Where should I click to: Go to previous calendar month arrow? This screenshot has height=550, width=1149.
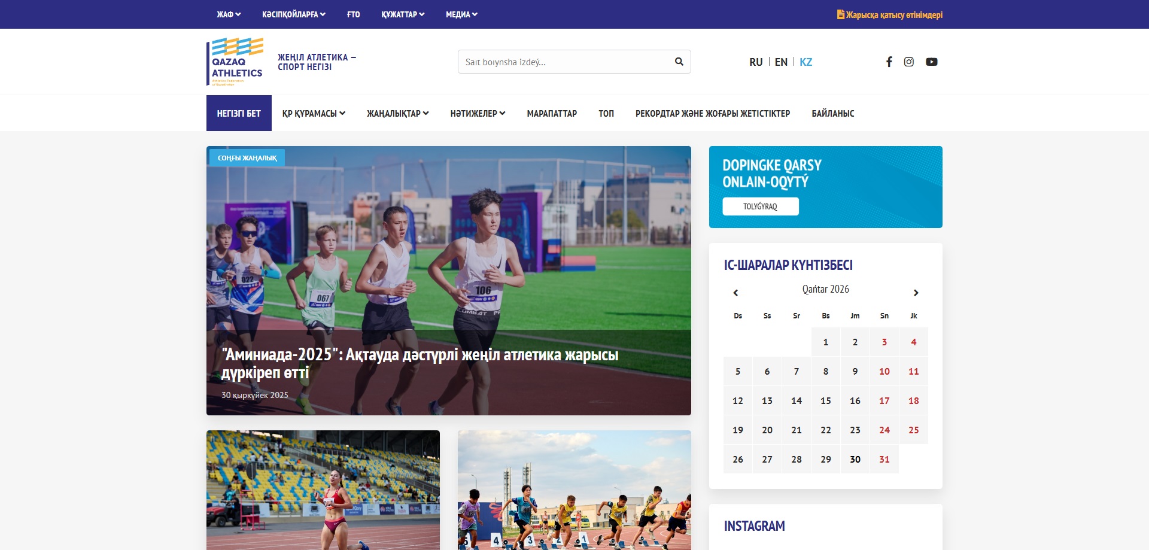coord(735,293)
